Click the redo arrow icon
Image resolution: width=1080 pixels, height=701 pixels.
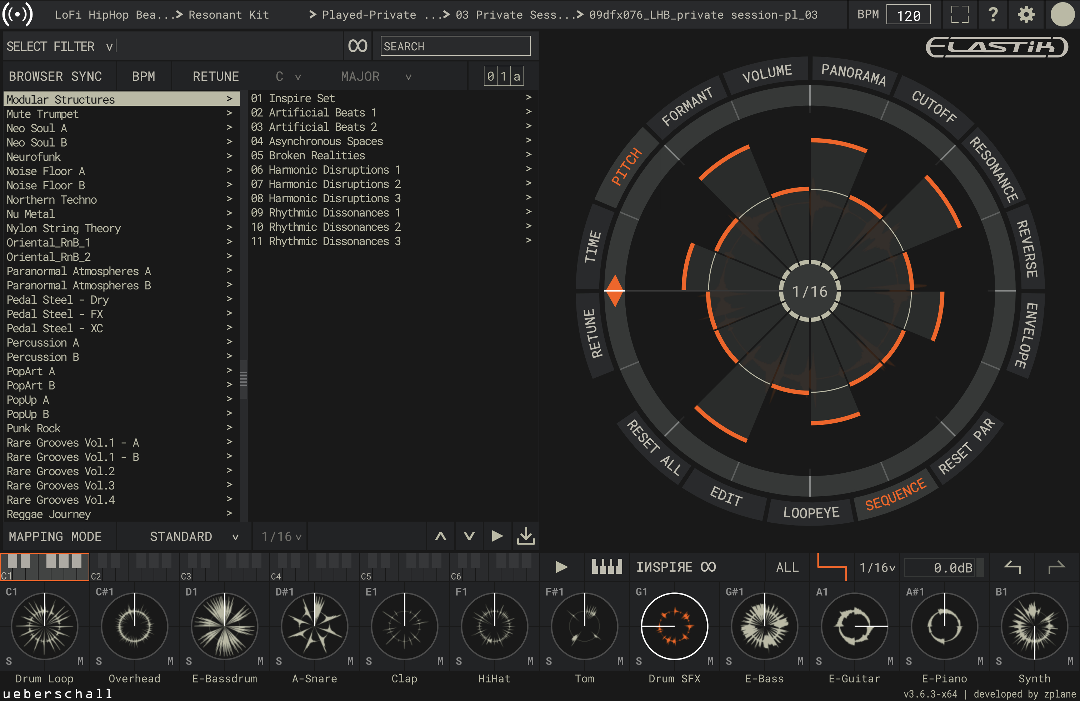coord(1056,567)
